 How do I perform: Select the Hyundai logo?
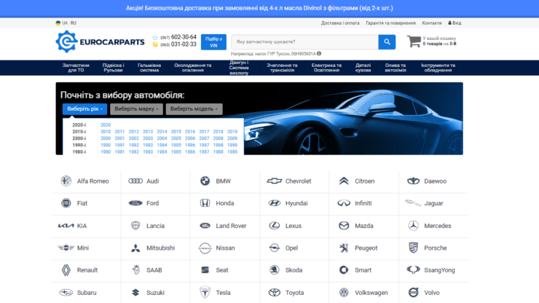(x=275, y=203)
